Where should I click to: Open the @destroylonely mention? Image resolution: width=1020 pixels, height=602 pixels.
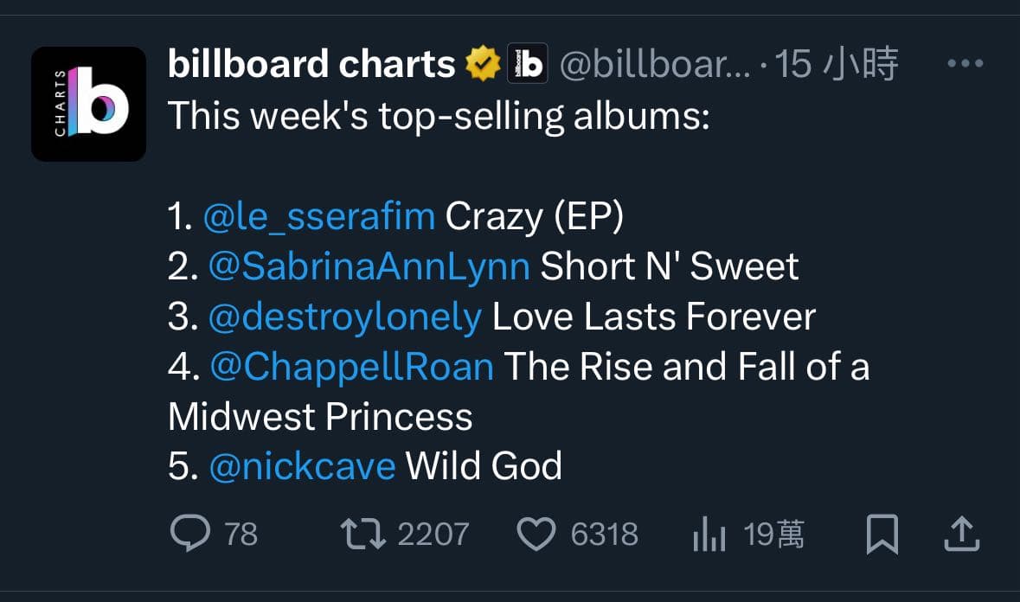[345, 317]
